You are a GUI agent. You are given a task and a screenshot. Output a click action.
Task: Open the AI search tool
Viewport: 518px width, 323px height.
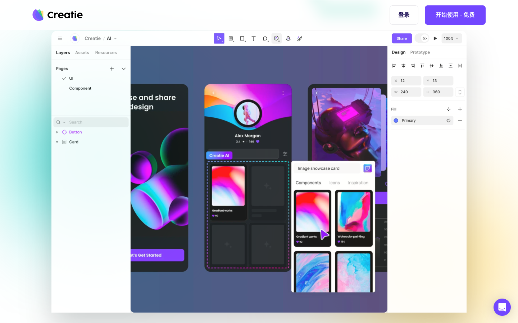(277, 38)
